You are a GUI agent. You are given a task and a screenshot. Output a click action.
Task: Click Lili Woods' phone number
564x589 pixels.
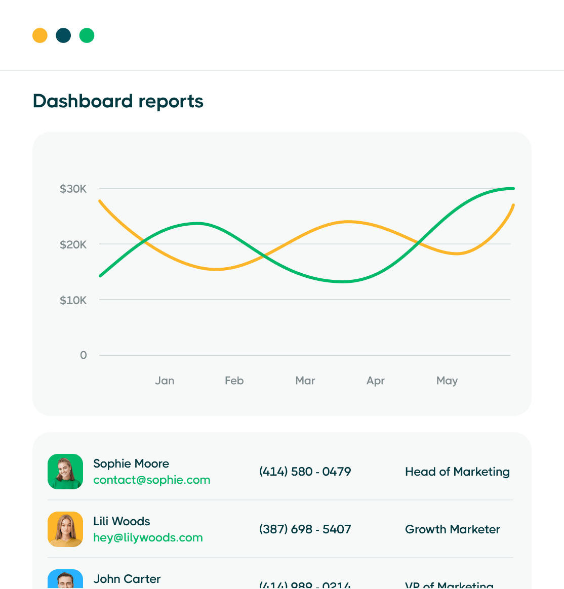(x=305, y=529)
